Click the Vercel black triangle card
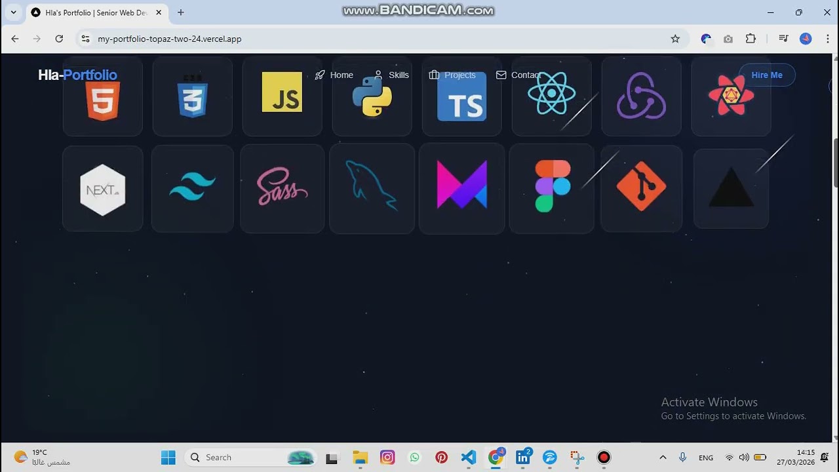This screenshot has height=472, width=839. coord(731,189)
